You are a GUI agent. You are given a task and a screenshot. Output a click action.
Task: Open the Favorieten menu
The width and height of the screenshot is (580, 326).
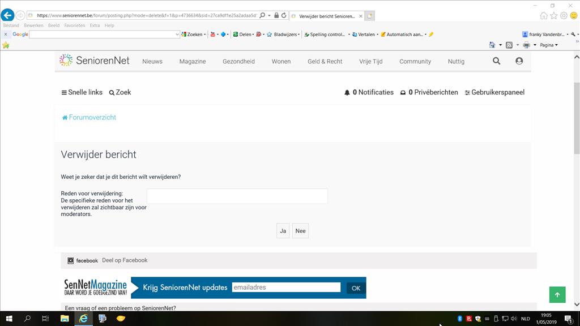74,25
